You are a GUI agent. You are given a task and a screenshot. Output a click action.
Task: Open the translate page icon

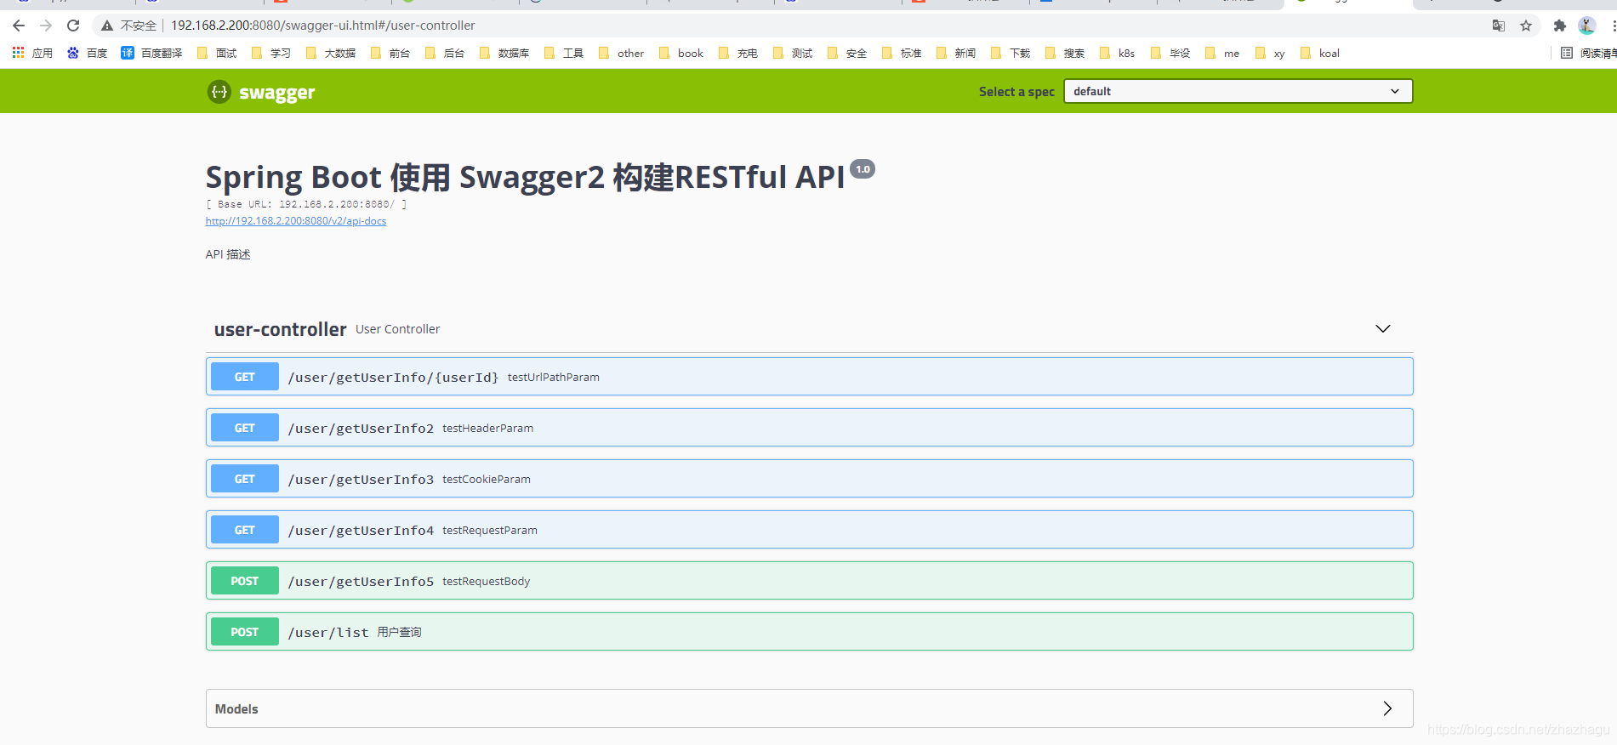pyautogui.click(x=1499, y=26)
